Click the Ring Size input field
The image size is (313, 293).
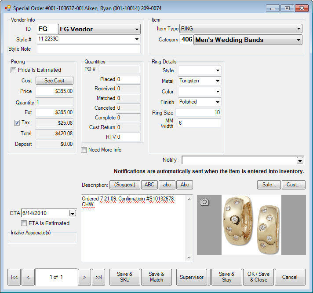[x=198, y=112]
